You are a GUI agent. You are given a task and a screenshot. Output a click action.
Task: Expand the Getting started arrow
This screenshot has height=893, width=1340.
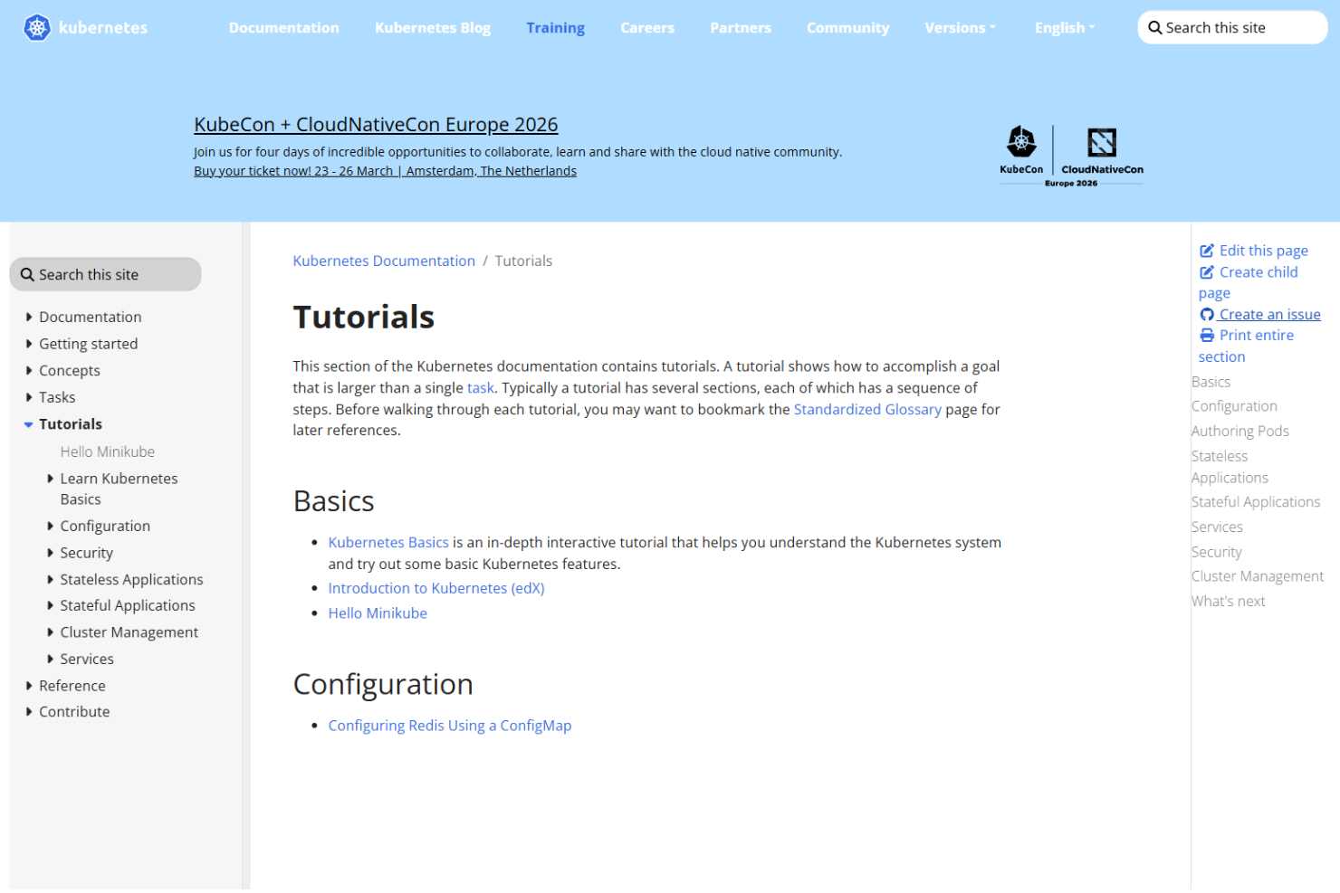pos(29,344)
